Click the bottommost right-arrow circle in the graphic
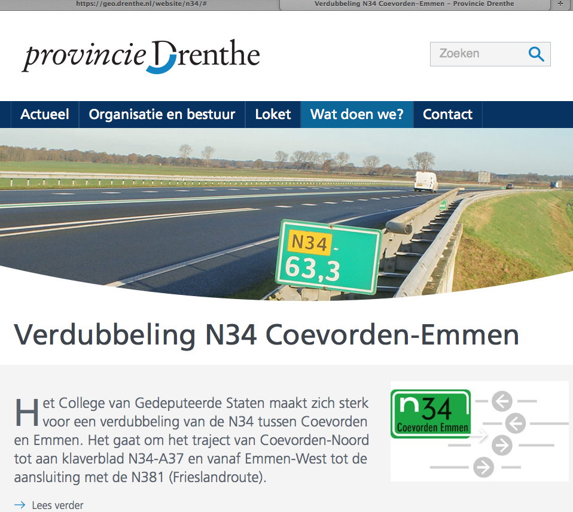 pos(483,467)
